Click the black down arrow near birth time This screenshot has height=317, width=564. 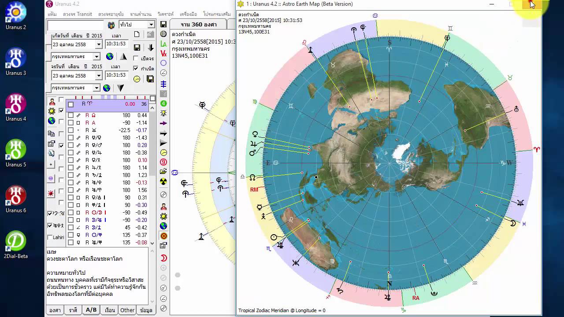[x=151, y=48]
